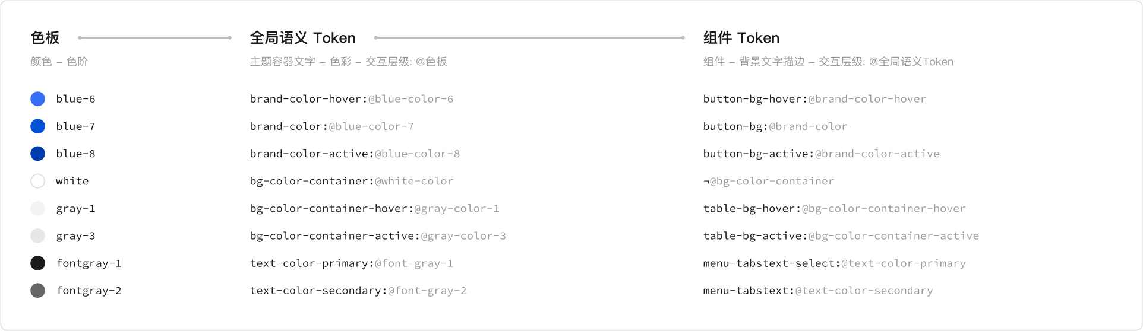Click the @text-color-secondary reference in menu-tabtext
Image resolution: width=1143 pixels, height=331 pixels.
pos(864,290)
